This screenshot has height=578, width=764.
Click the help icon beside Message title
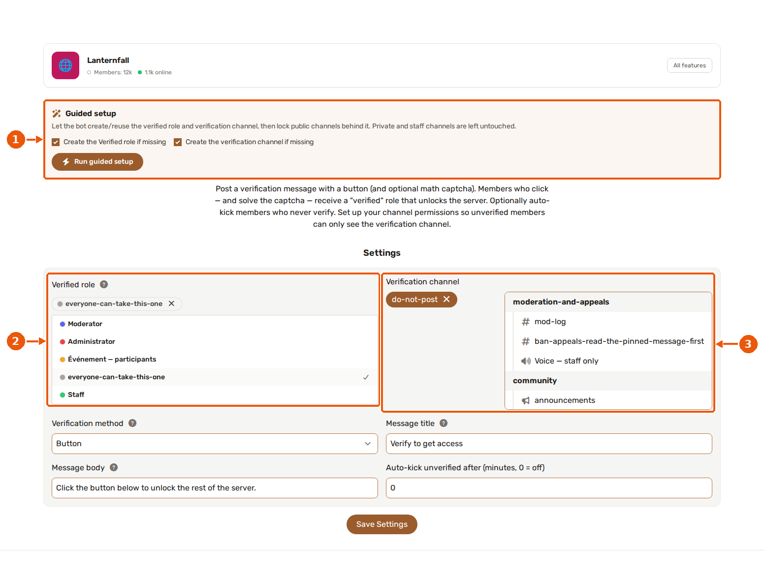[x=444, y=423]
